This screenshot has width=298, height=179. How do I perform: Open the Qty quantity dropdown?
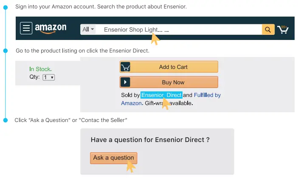pos(48,77)
